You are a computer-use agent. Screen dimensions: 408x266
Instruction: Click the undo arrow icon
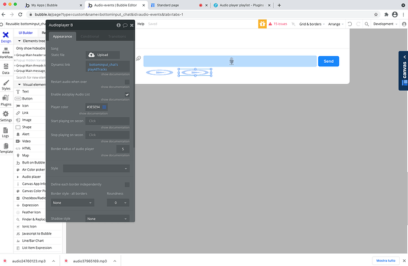coord(350,24)
